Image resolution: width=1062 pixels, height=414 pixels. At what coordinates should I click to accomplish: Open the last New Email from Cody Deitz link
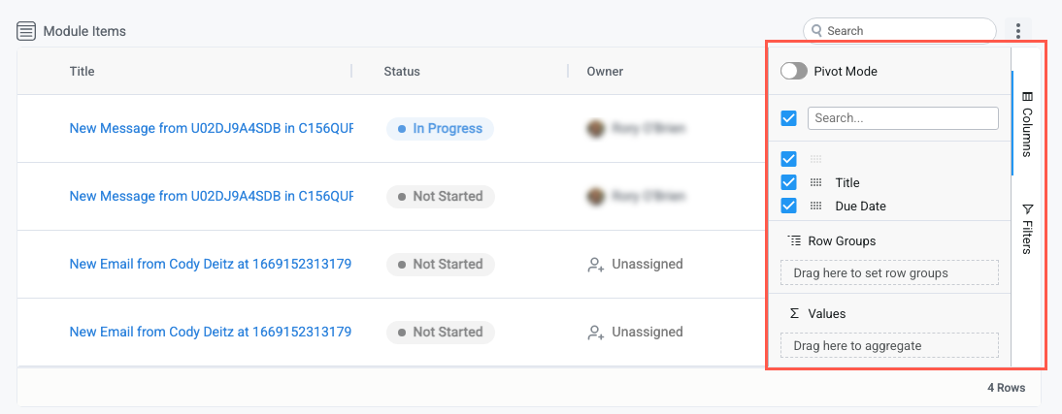tap(211, 332)
